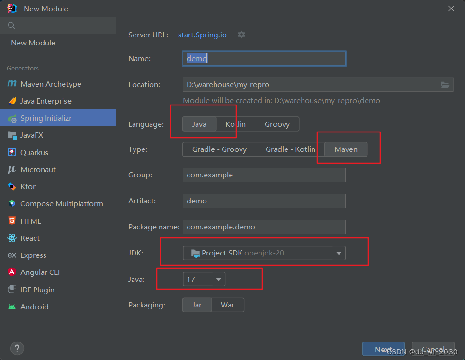Click the Java Enterprise flame icon
Screen dimensions: 465x360
point(12,101)
